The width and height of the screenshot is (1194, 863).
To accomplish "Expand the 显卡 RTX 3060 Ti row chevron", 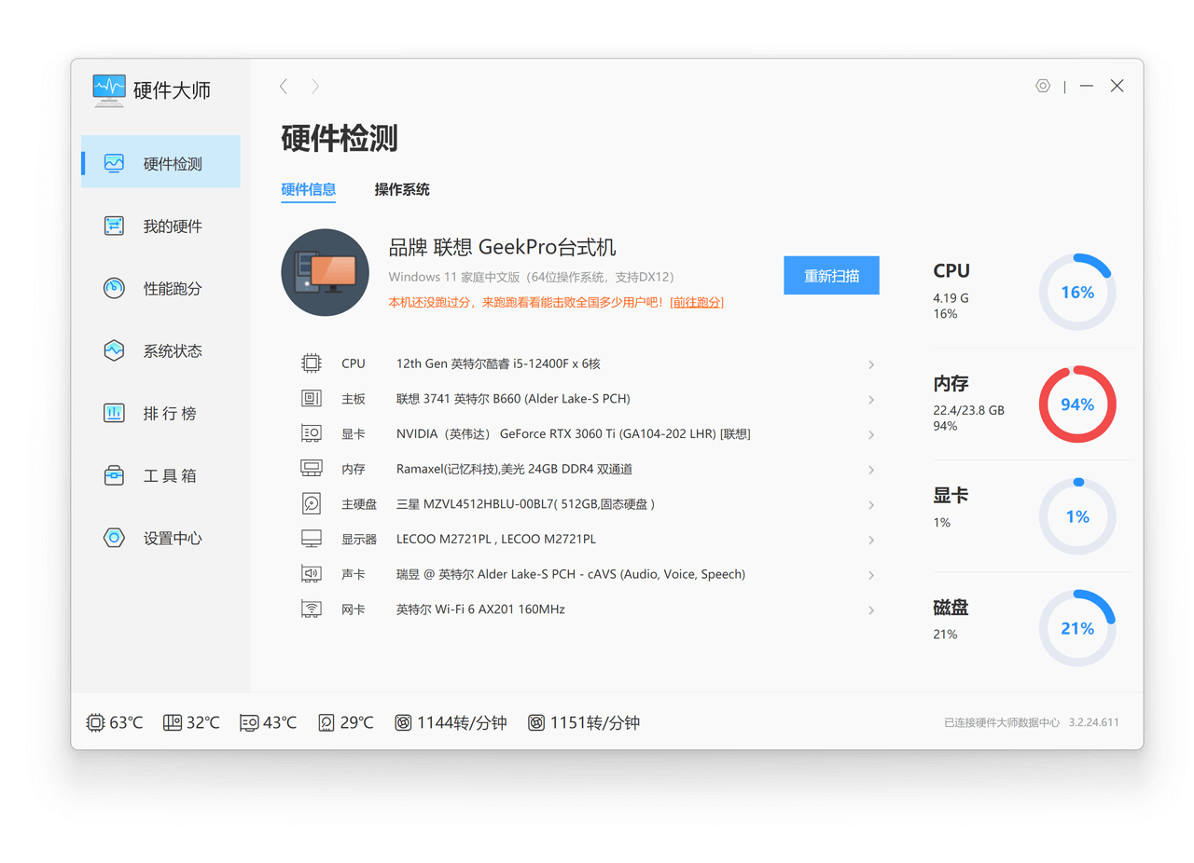I will [x=870, y=434].
